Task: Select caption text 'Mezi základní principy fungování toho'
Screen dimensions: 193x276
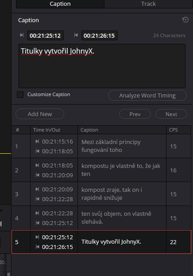Action: (111, 146)
